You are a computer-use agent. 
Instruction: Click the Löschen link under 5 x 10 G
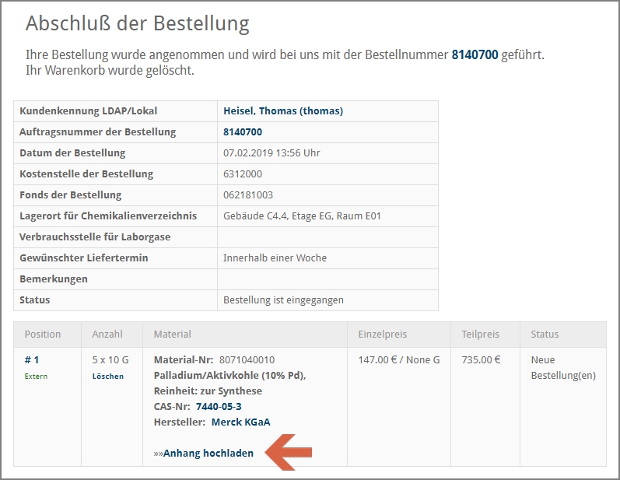[108, 377]
